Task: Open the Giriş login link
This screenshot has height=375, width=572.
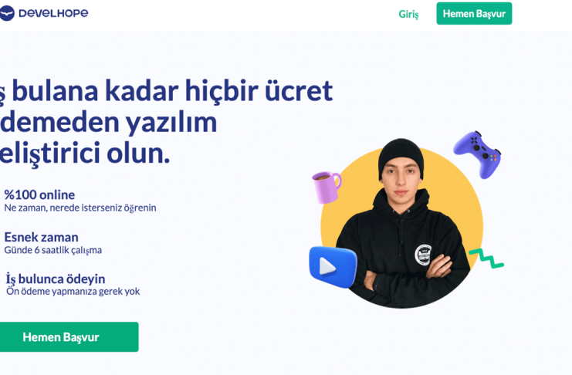Action: click(408, 14)
